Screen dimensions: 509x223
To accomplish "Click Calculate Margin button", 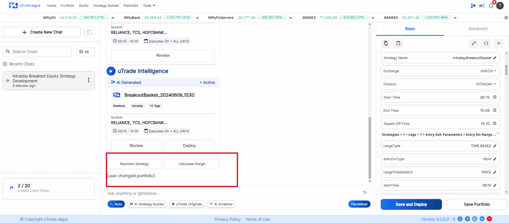I will (192, 164).
